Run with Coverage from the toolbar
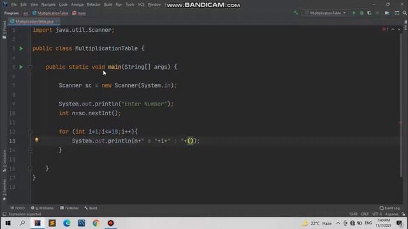Image resolution: width=408 pixels, height=229 pixels. (369, 13)
